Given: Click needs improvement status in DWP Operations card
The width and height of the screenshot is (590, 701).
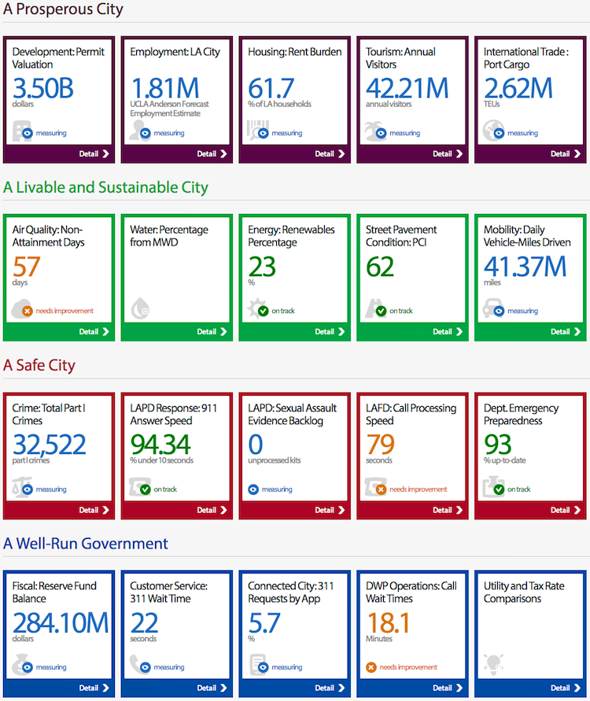Looking at the screenshot, I should (x=408, y=667).
